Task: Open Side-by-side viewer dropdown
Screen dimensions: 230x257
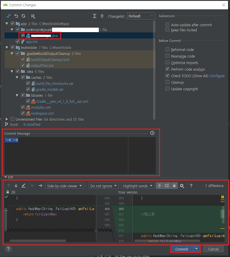Action: pos(65,186)
